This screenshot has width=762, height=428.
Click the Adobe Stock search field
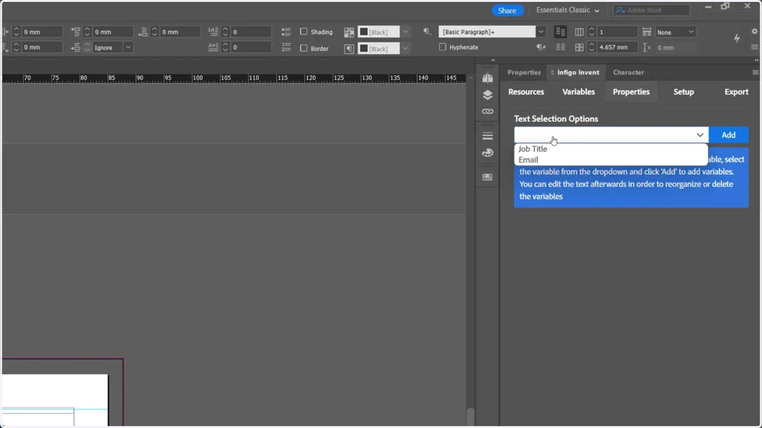pyautogui.click(x=651, y=10)
